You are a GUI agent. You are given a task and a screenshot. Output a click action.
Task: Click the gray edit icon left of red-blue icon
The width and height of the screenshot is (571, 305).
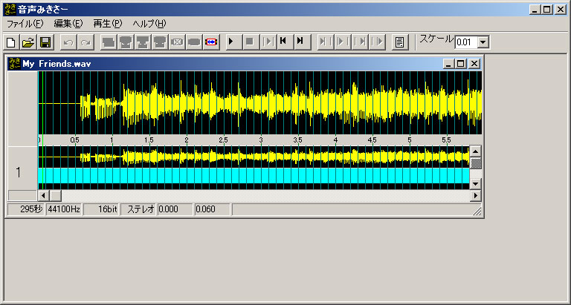tap(194, 42)
